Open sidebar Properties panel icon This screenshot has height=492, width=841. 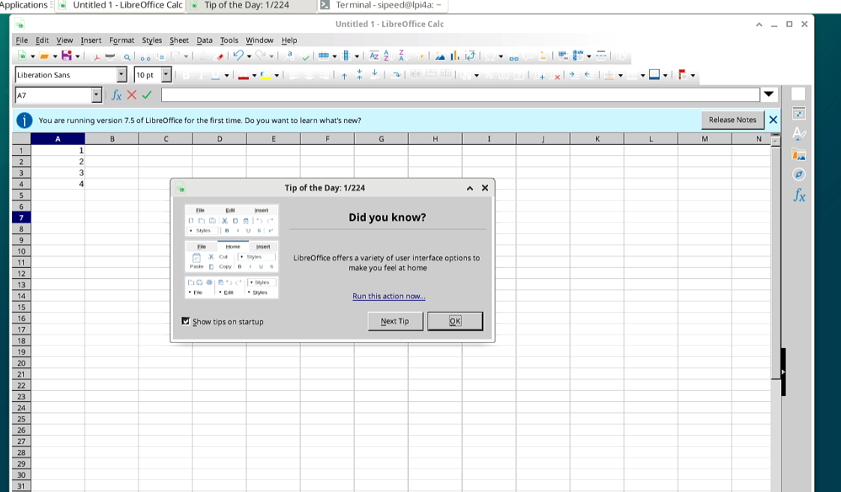click(x=798, y=113)
